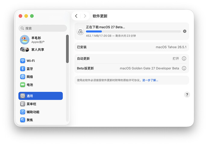208x145 pixels.
Task: Click the beach umbrella account avatar
Action: 24,40
